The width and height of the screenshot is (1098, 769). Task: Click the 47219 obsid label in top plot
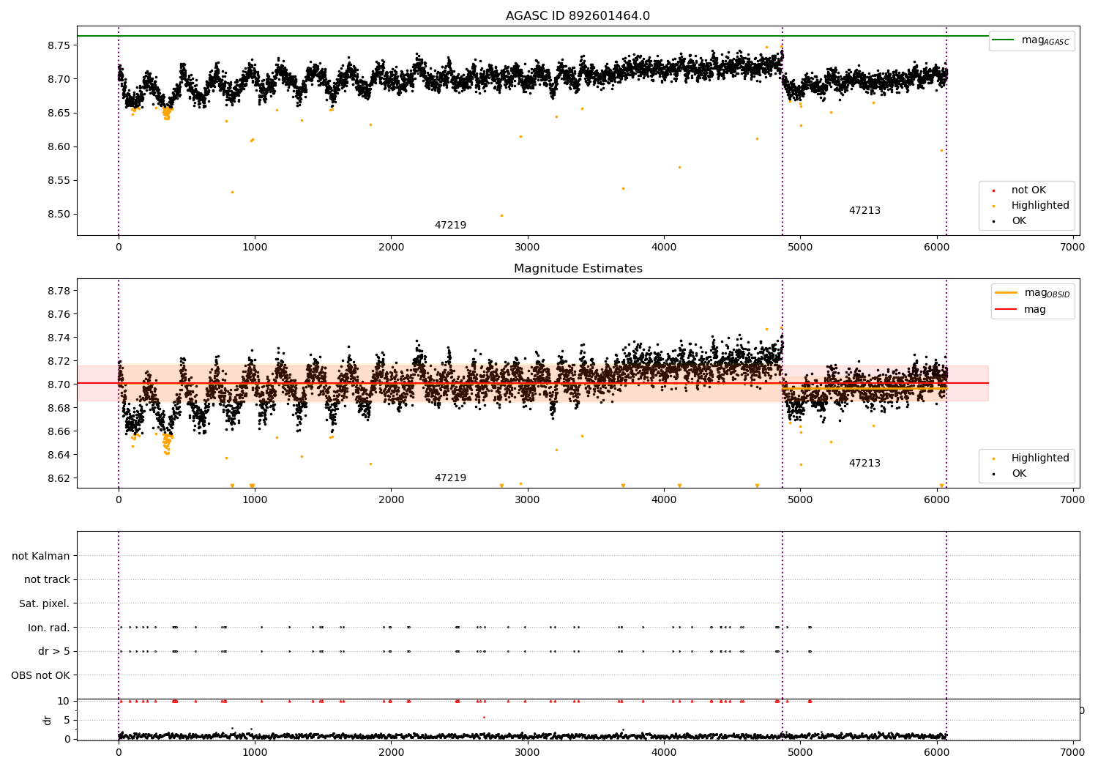click(450, 226)
